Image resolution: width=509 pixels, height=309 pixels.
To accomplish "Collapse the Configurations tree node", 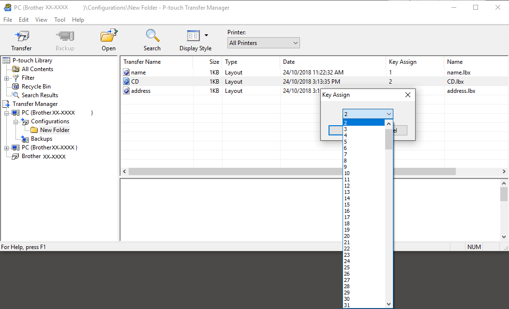I will click(16, 121).
